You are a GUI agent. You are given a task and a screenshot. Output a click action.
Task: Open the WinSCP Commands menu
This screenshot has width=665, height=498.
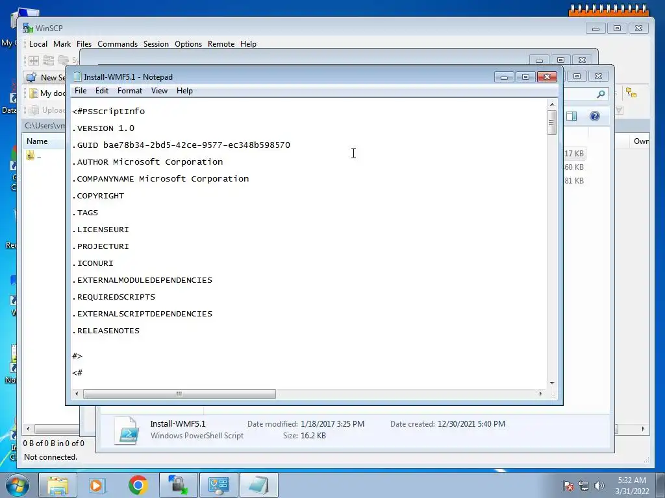click(118, 44)
